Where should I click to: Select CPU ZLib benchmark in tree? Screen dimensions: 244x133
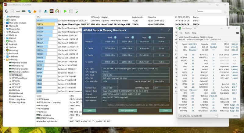click(x=16, y=81)
